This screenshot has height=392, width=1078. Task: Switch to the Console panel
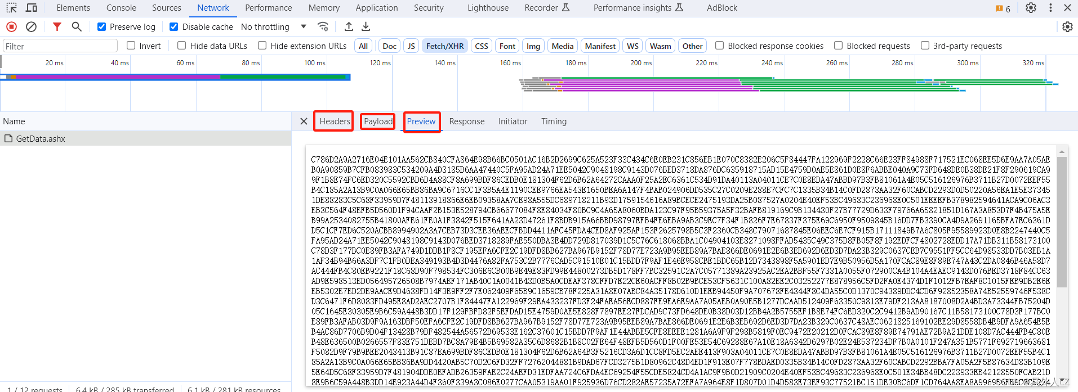[121, 8]
